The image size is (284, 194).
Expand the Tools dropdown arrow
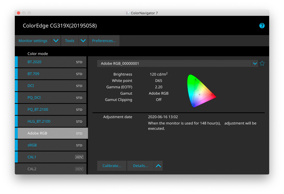point(83,41)
